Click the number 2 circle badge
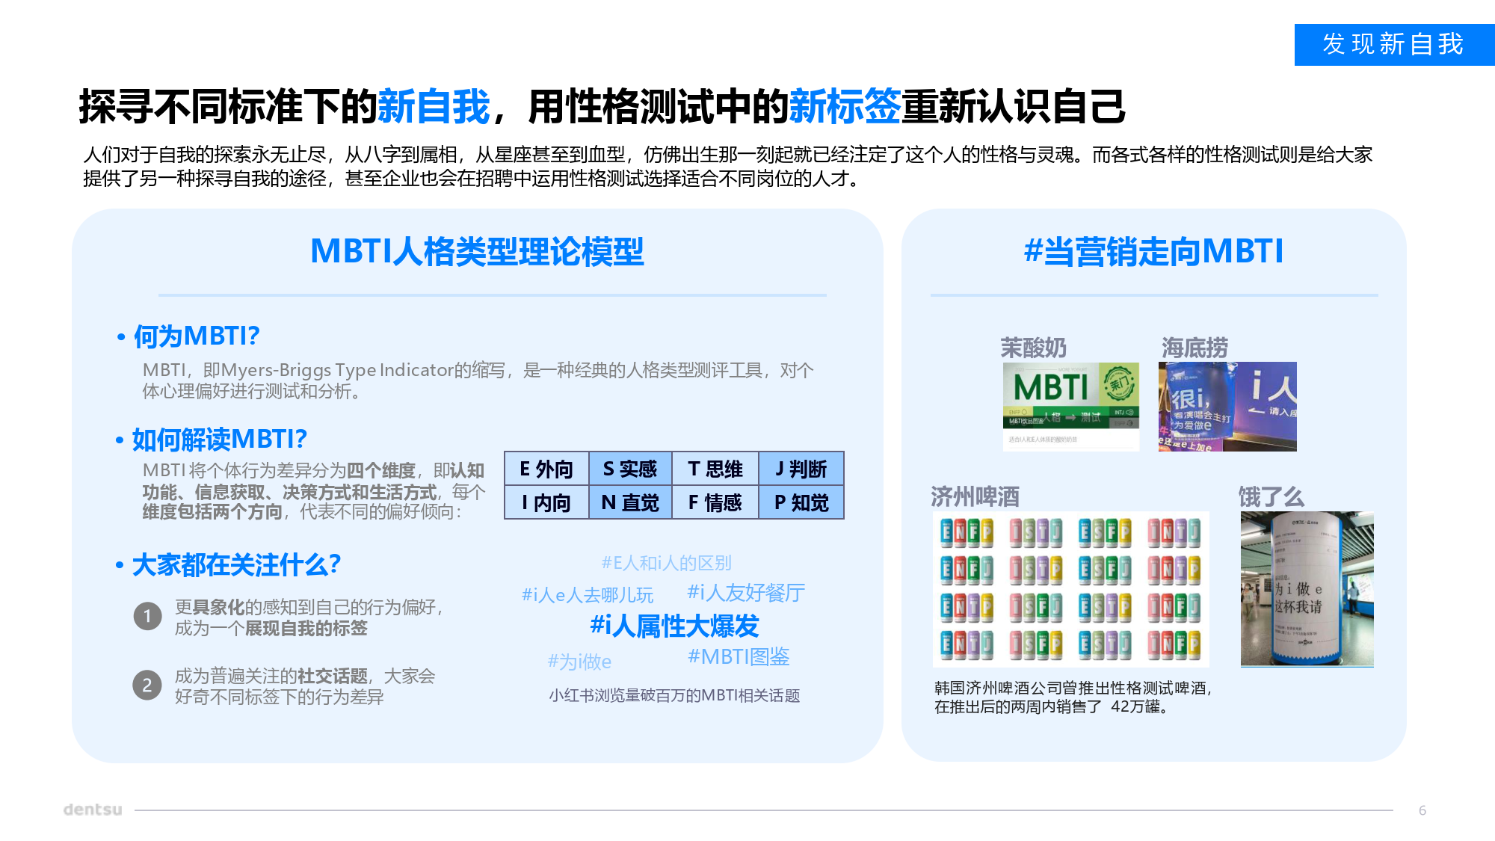 click(x=147, y=685)
